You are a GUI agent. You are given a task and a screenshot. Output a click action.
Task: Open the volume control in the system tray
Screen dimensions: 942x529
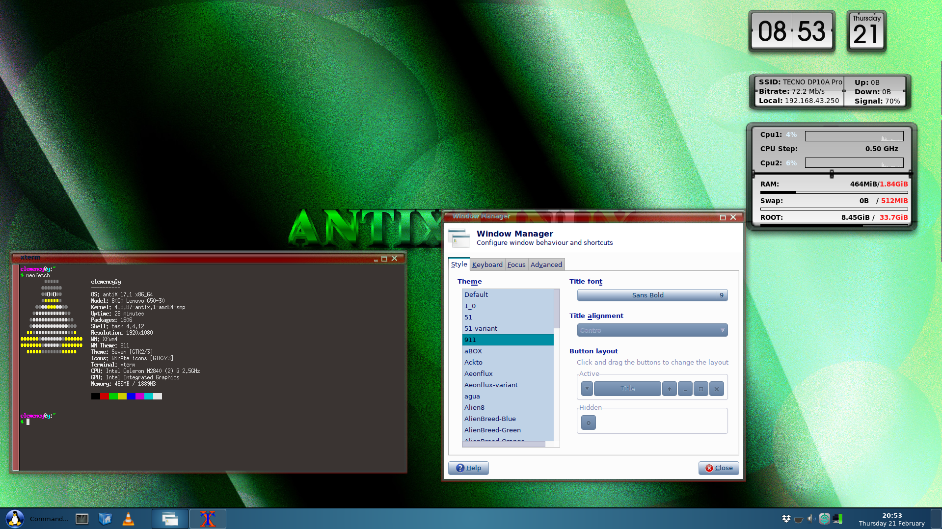coord(811,519)
